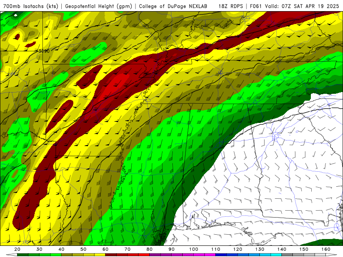Click the '18Z RDPS' model run label
Viewport: 343px width, 257px height.
231,6
